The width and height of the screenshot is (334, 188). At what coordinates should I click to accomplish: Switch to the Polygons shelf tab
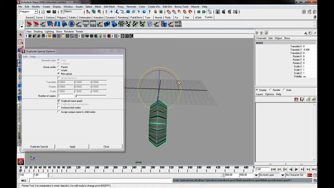point(62,17)
